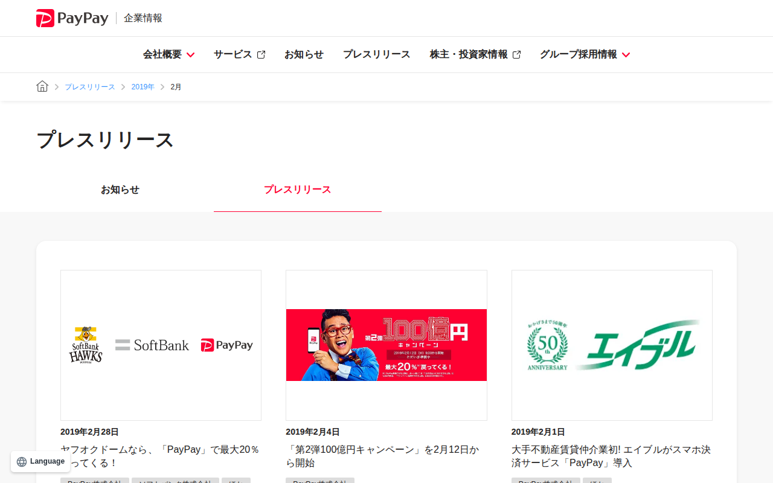Select the date 2019年2月1日
773x483 pixels.
[538, 432]
